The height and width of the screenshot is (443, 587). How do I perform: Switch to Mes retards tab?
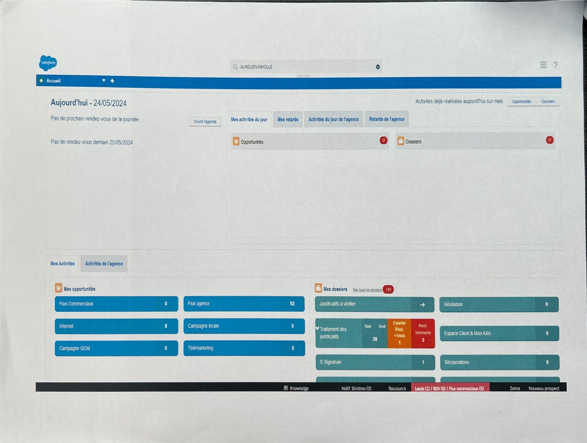tap(288, 119)
